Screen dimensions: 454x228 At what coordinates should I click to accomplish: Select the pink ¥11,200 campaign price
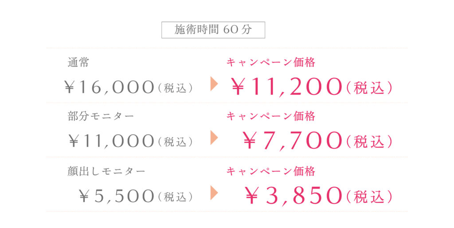point(287,88)
